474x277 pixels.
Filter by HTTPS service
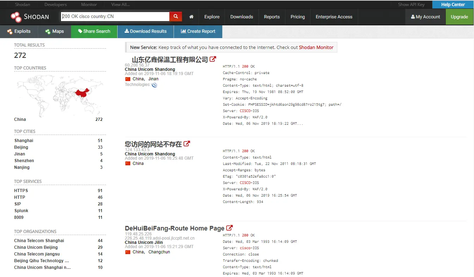coord(21,191)
